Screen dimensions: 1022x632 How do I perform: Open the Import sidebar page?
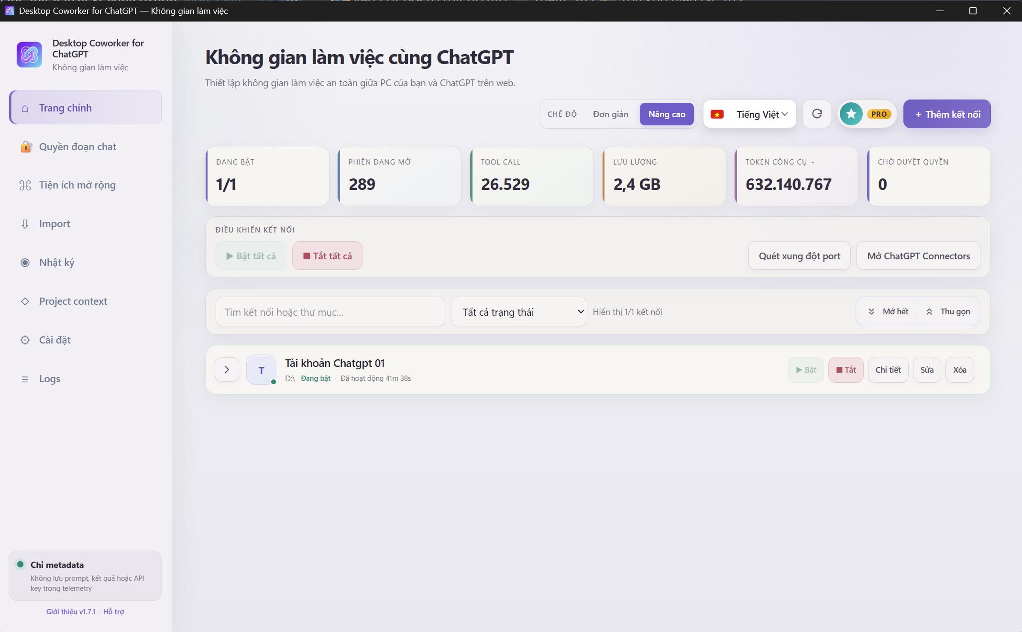pos(85,224)
